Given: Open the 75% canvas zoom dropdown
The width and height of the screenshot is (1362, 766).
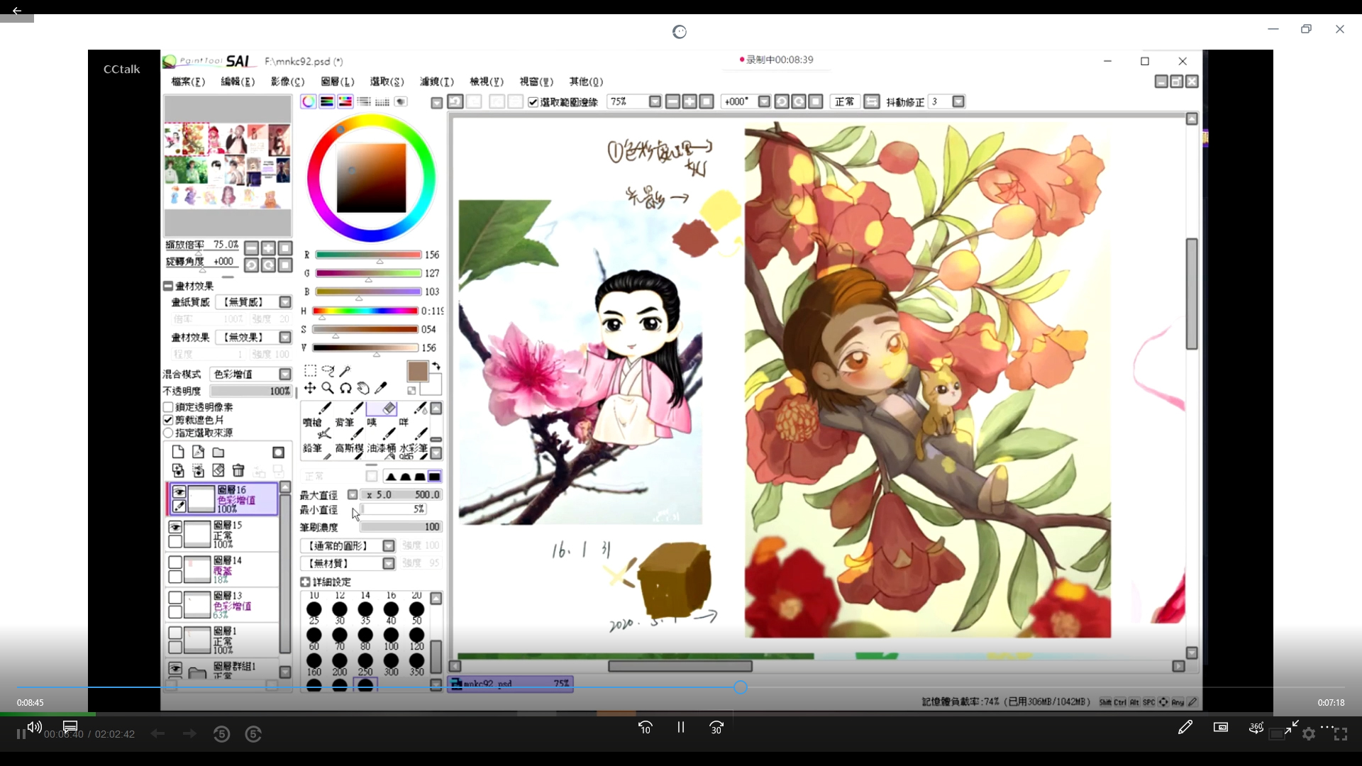Looking at the screenshot, I should pyautogui.click(x=655, y=102).
